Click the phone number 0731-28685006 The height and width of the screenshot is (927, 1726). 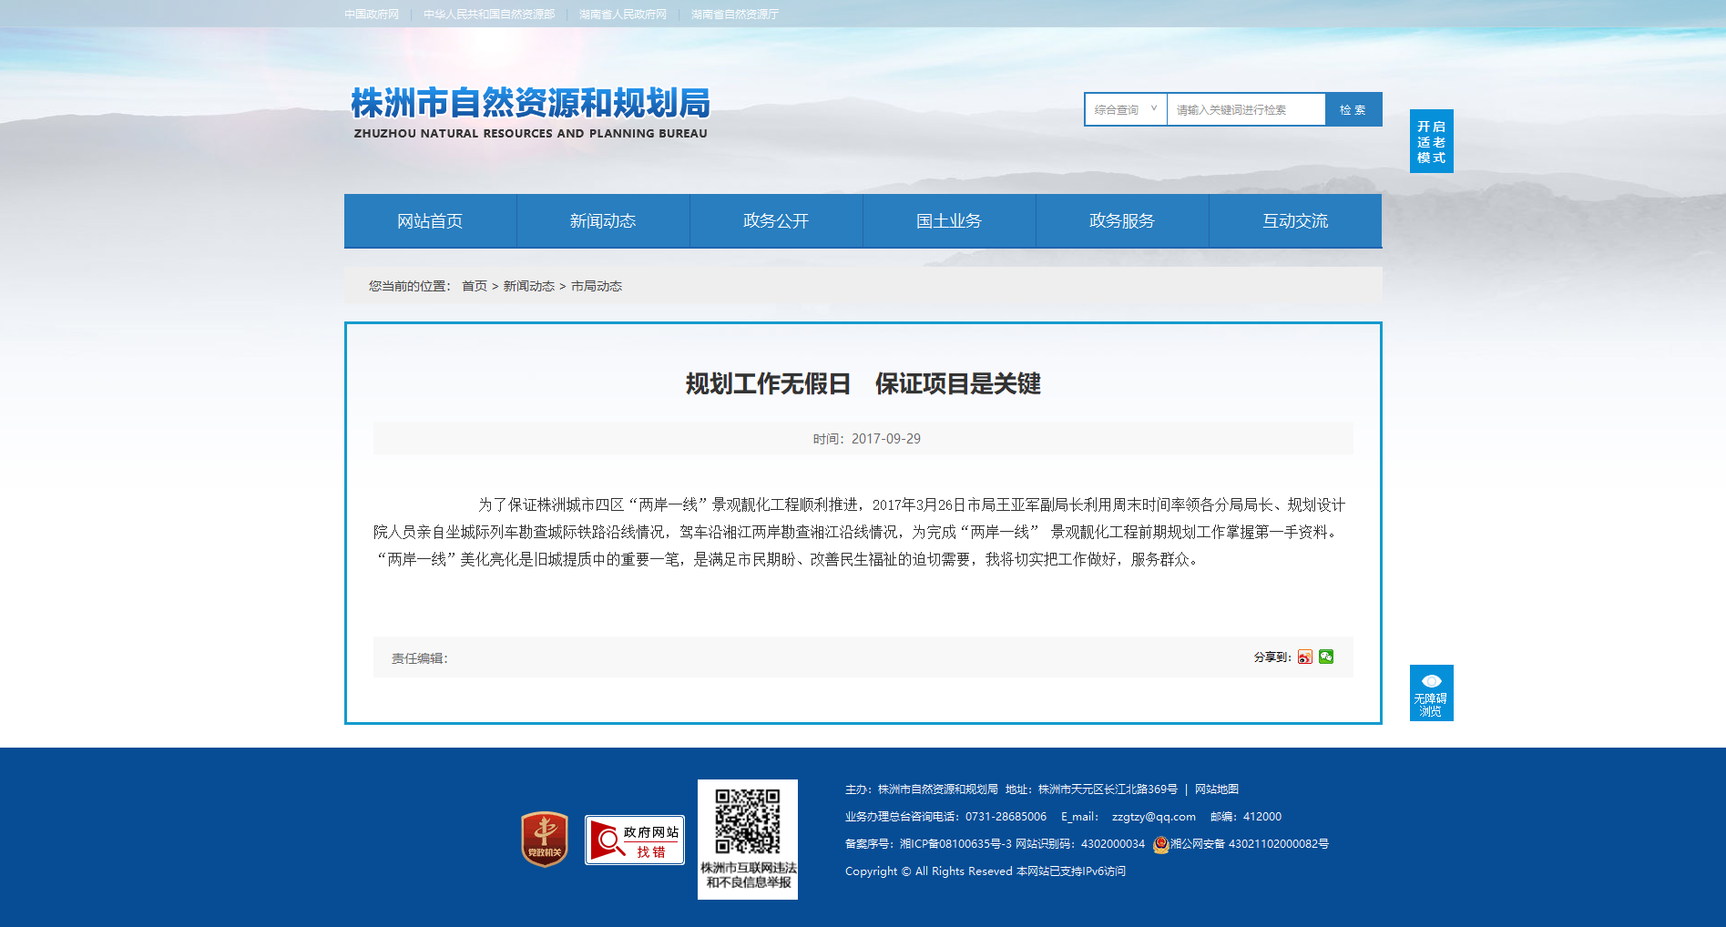[1006, 817]
